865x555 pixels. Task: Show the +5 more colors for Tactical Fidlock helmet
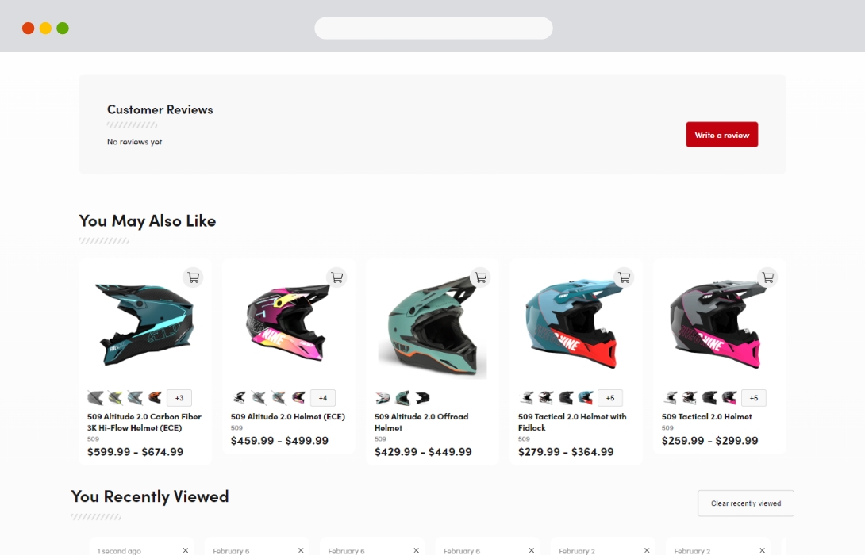pyautogui.click(x=610, y=397)
